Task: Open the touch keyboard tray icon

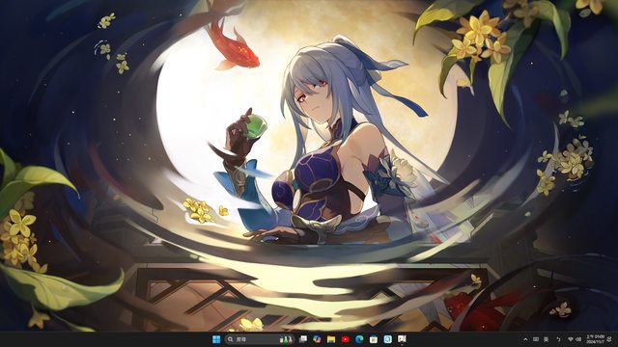Action: tap(536, 339)
